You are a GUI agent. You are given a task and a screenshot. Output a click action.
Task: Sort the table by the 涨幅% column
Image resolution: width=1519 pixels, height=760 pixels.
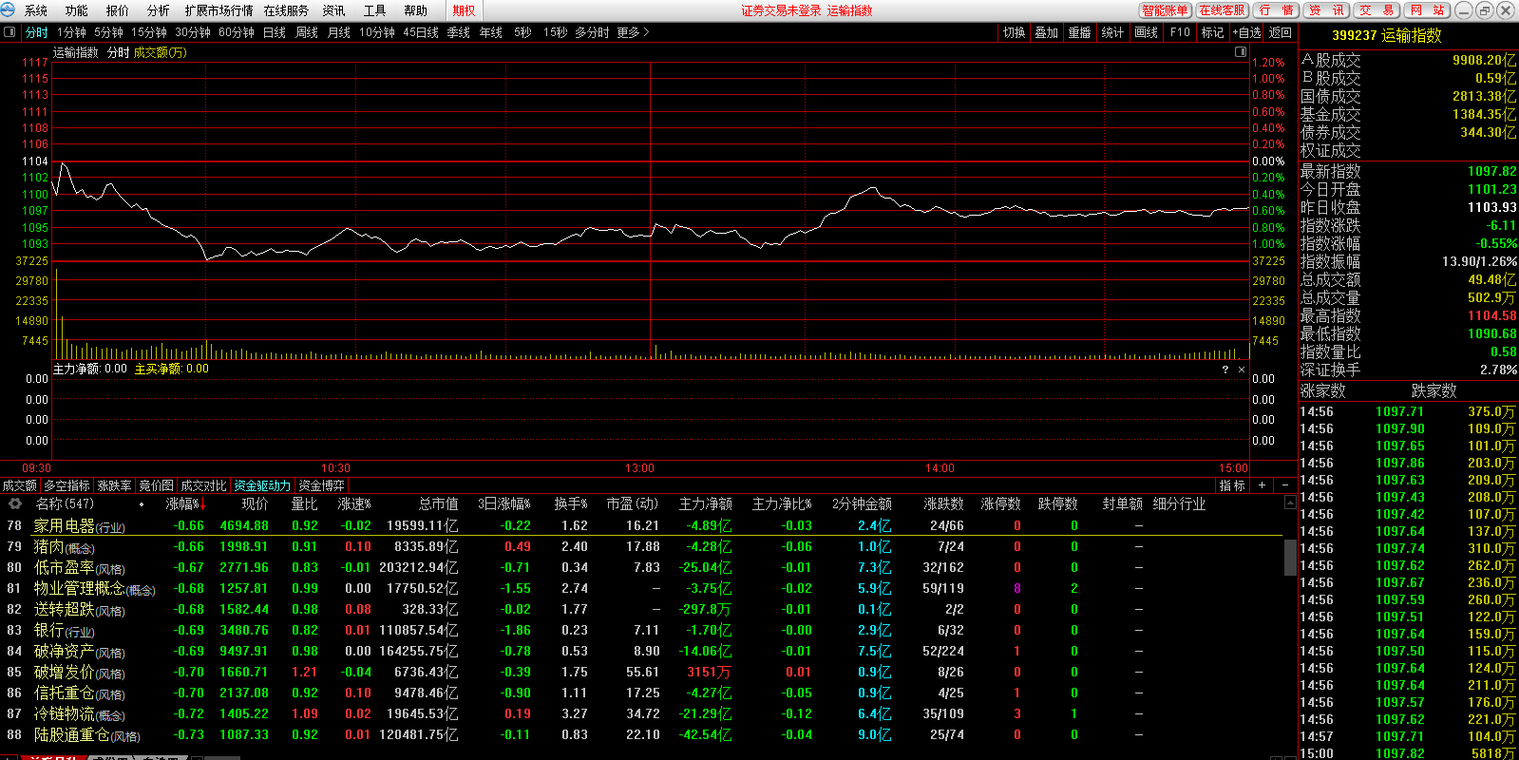click(183, 504)
